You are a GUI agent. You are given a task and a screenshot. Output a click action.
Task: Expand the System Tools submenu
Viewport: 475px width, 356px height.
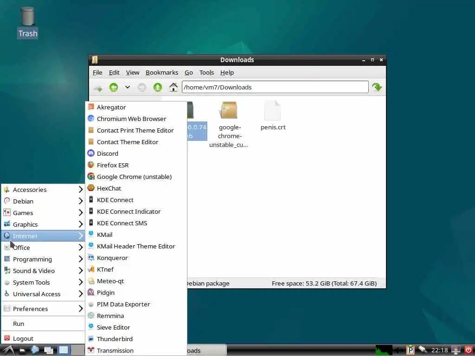43,282
